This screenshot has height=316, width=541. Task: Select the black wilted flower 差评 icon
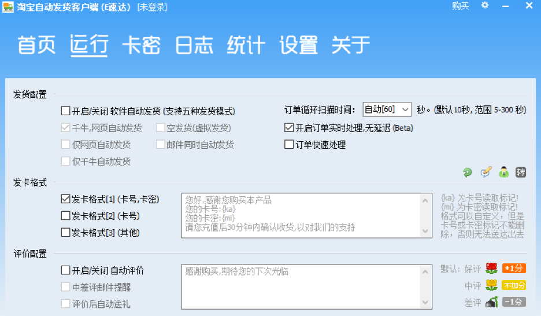coord(491,302)
